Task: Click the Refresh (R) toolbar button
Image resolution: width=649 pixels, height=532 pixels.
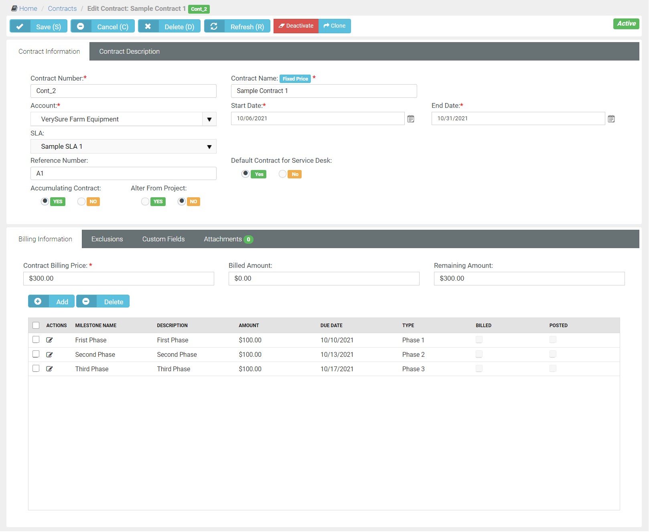Action: click(x=237, y=26)
